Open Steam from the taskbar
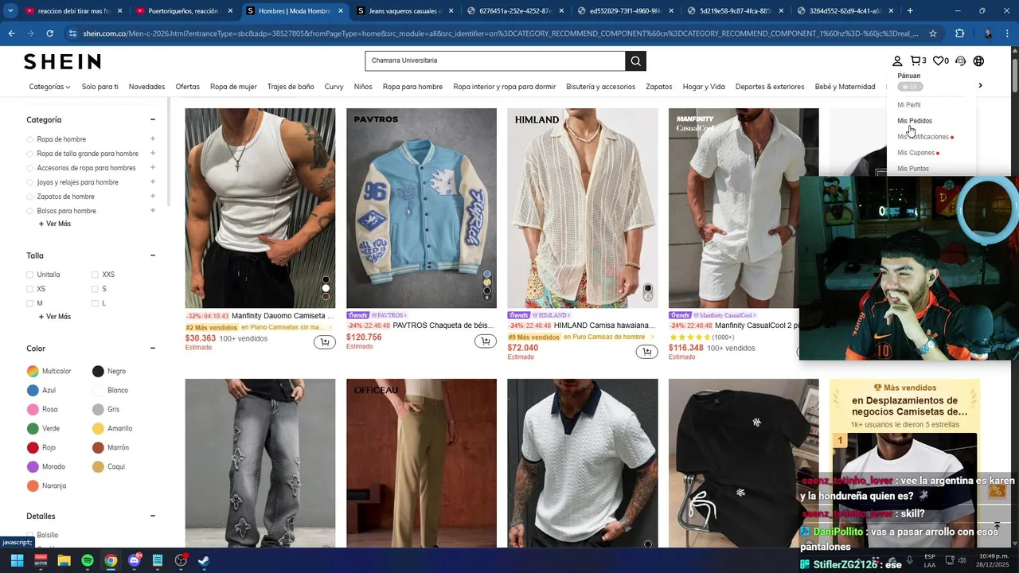The image size is (1019, 573). 204,560
